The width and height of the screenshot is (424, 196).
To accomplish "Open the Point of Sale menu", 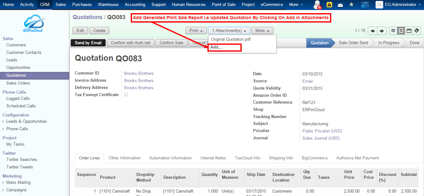I will click(x=224, y=5).
